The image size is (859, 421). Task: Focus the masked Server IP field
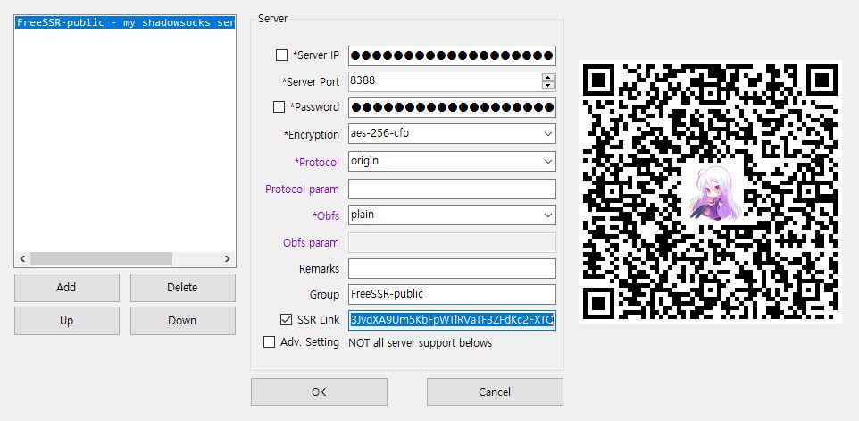point(452,56)
